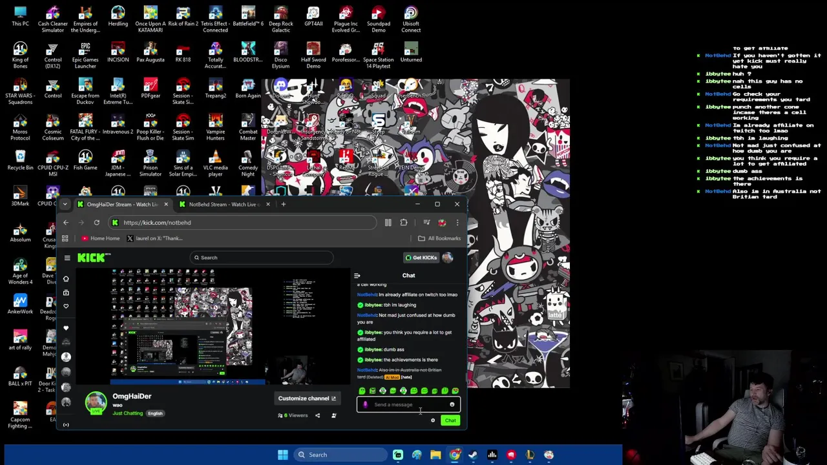Open Paint icon in taskbar
The height and width of the screenshot is (465, 827).
point(417,455)
